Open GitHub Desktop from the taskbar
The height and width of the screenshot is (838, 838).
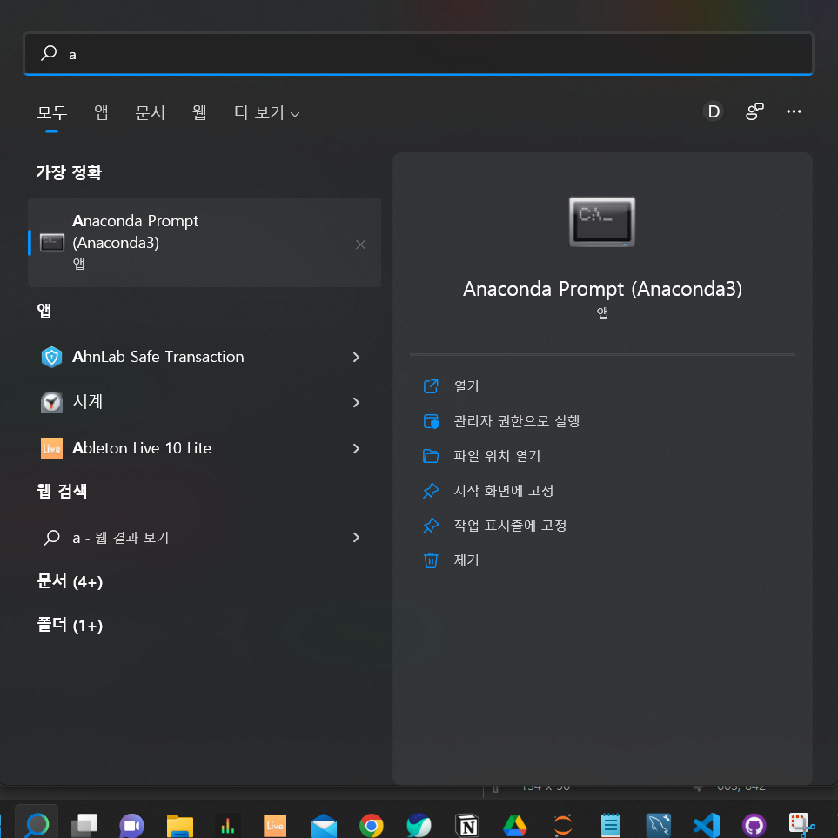(x=754, y=826)
